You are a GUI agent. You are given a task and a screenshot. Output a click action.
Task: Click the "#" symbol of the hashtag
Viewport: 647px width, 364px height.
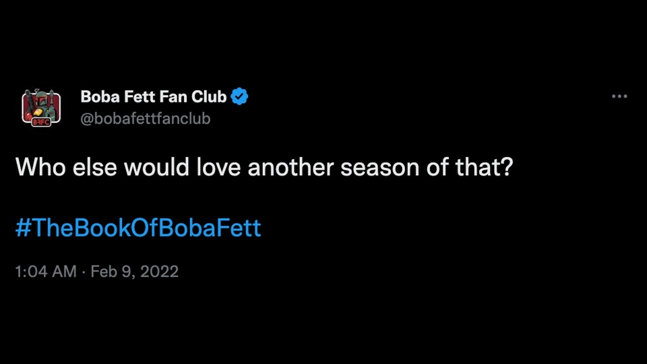pyautogui.click(x=23, y=228)
